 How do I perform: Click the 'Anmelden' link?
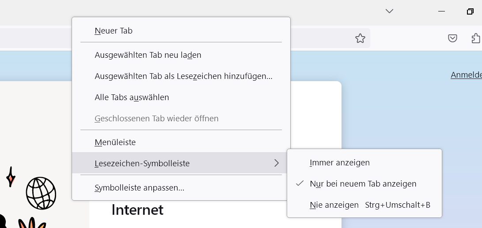click(x=466, y=75)
